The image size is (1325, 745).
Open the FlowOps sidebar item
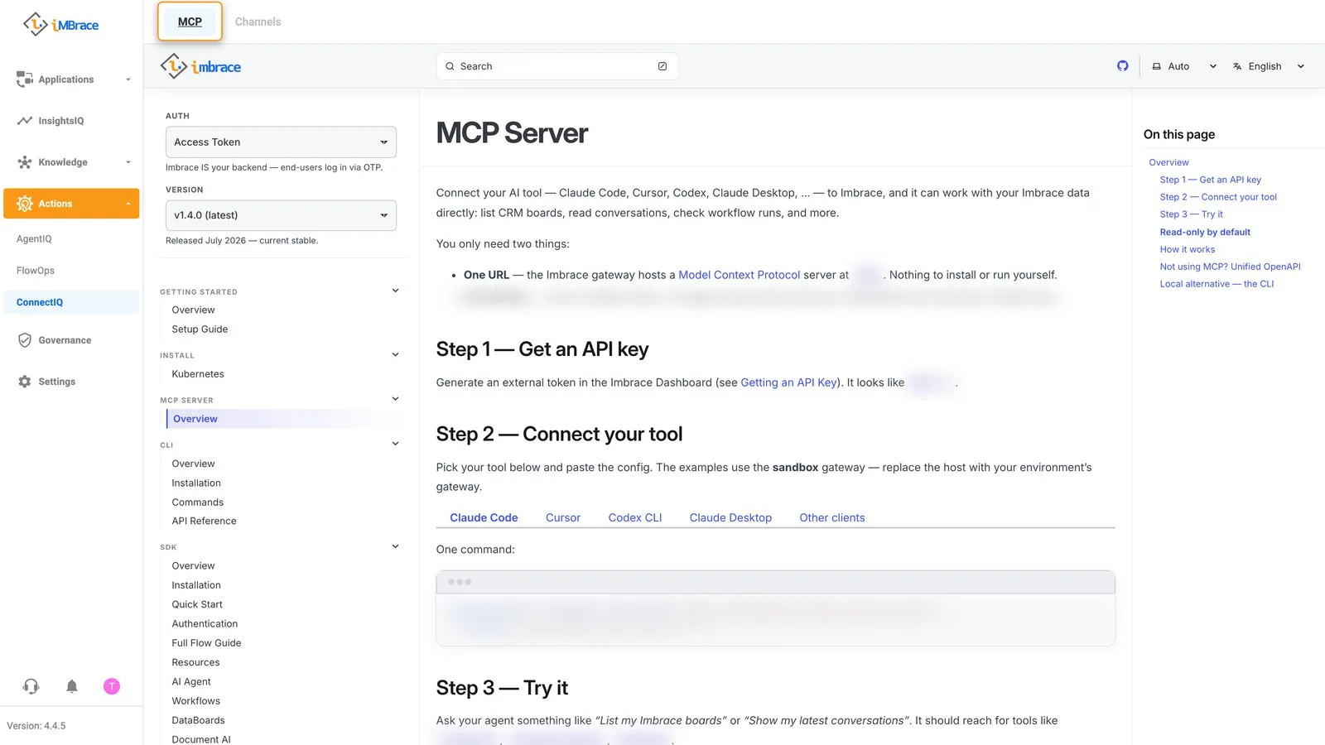coord(36,271)
